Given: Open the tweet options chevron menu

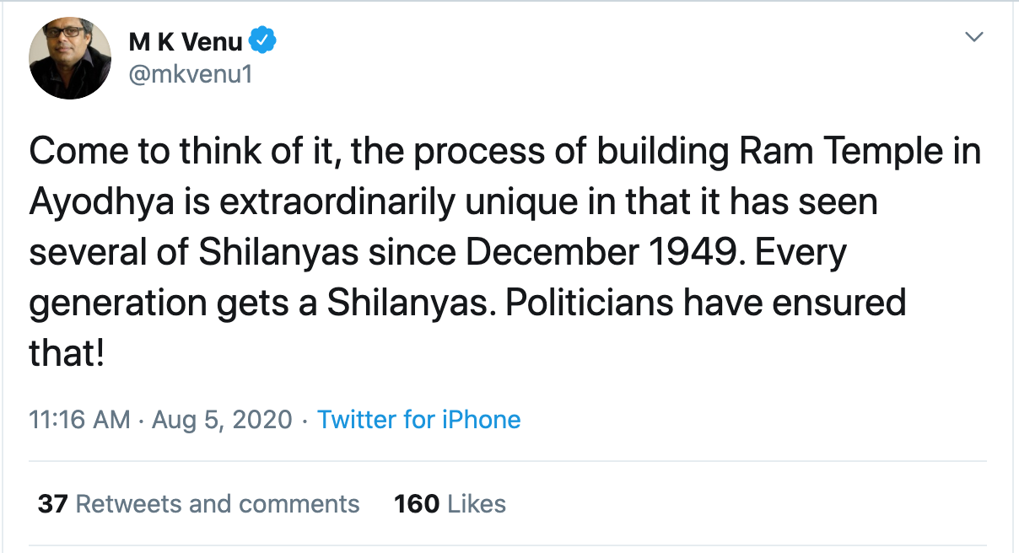Looking at the screenshot, I should click(x=974, y=37).
